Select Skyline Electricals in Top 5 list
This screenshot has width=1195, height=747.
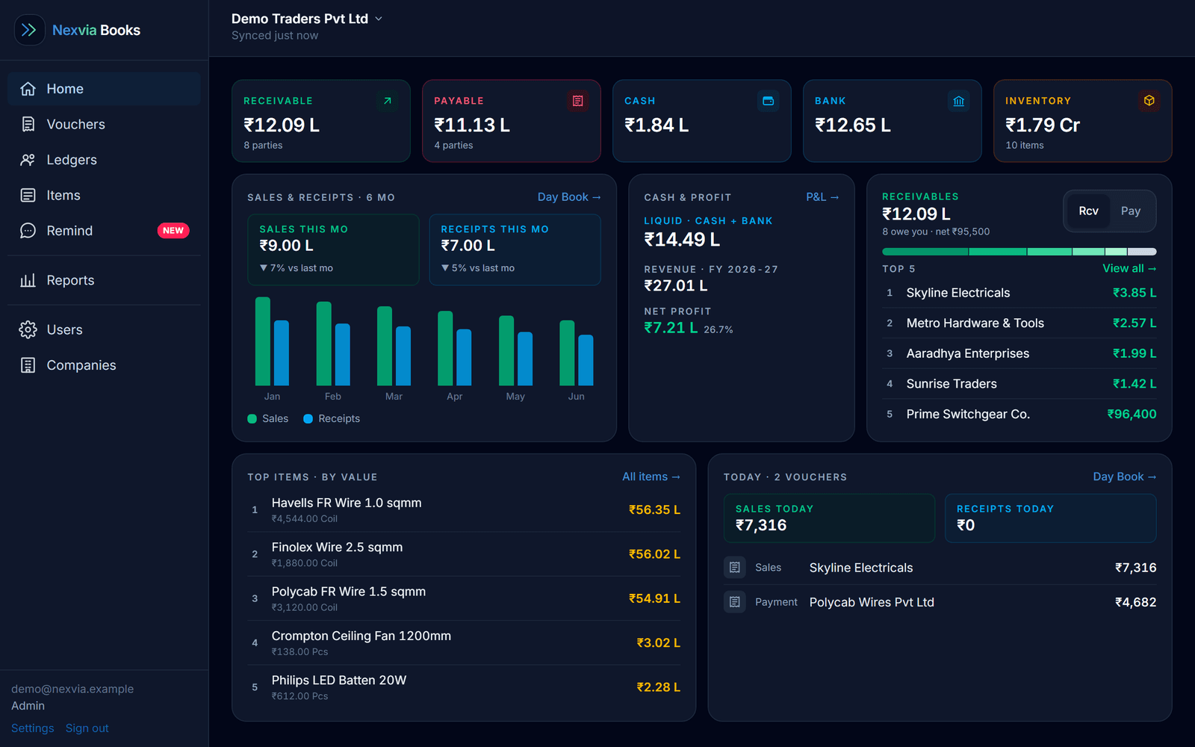[1019, 293]
